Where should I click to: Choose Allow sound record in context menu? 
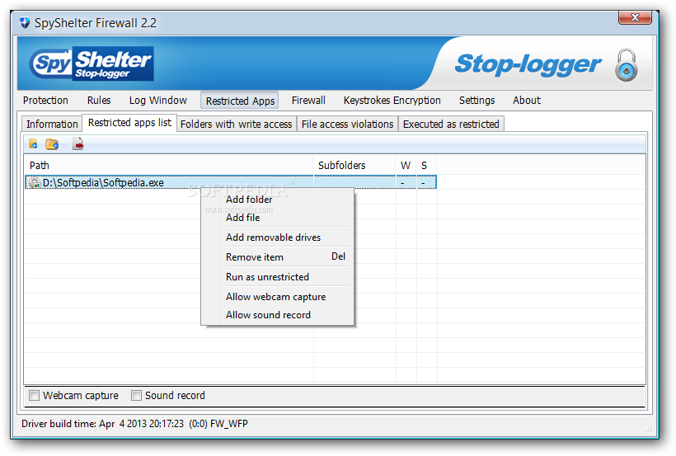(278, 315)
